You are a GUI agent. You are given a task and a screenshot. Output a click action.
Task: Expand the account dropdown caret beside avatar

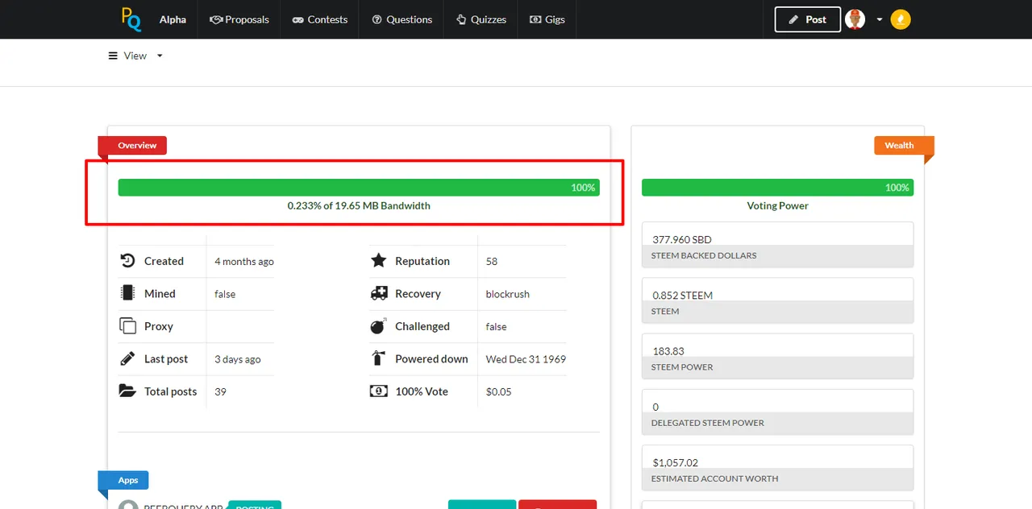tap(879, 20)
